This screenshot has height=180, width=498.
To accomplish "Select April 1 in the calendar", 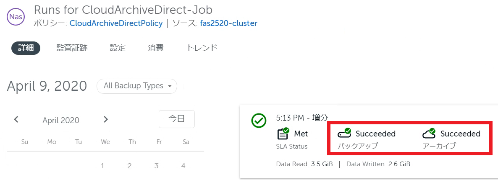I will point(102,166).
